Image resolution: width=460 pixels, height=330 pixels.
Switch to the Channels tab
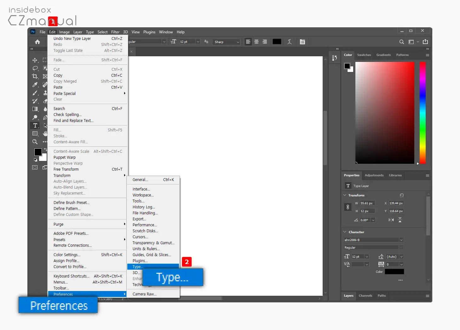(365, 296)
